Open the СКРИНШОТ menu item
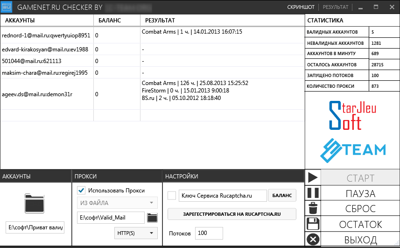 [301, 7]
